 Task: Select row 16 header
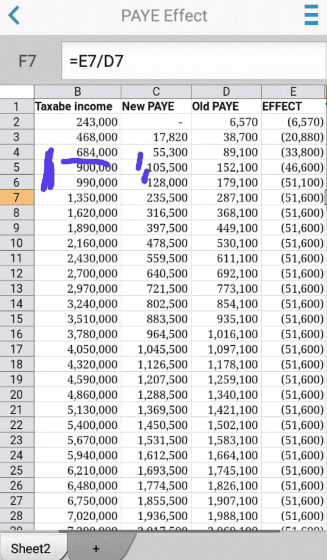(x=17, y=334)
